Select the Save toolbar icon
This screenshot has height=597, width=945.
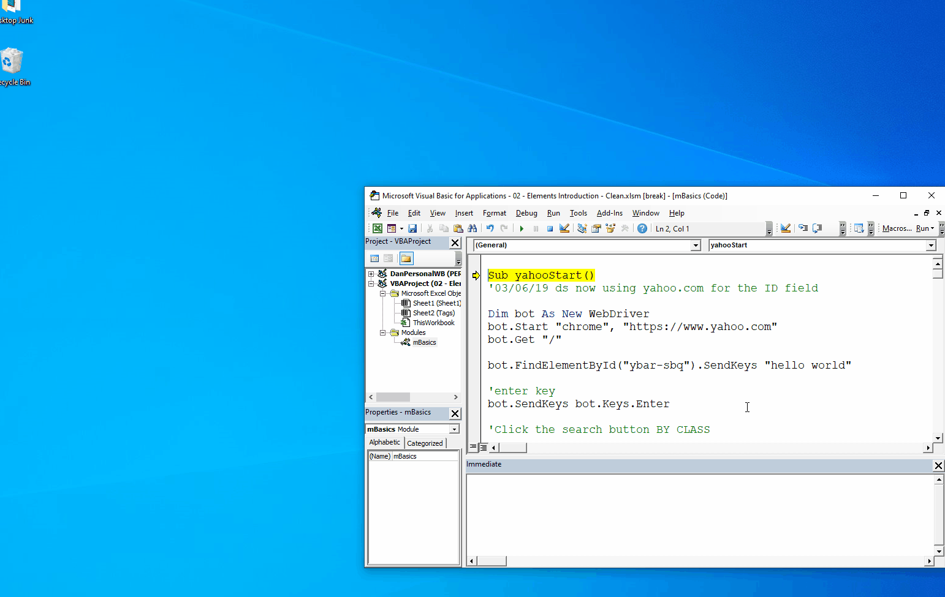click(412, 228)
